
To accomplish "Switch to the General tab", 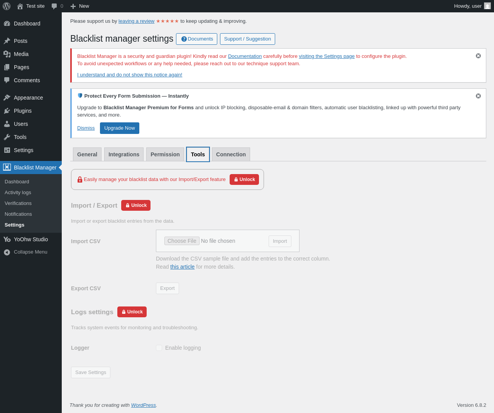I will pyautogui.click(x=87, y=154).
